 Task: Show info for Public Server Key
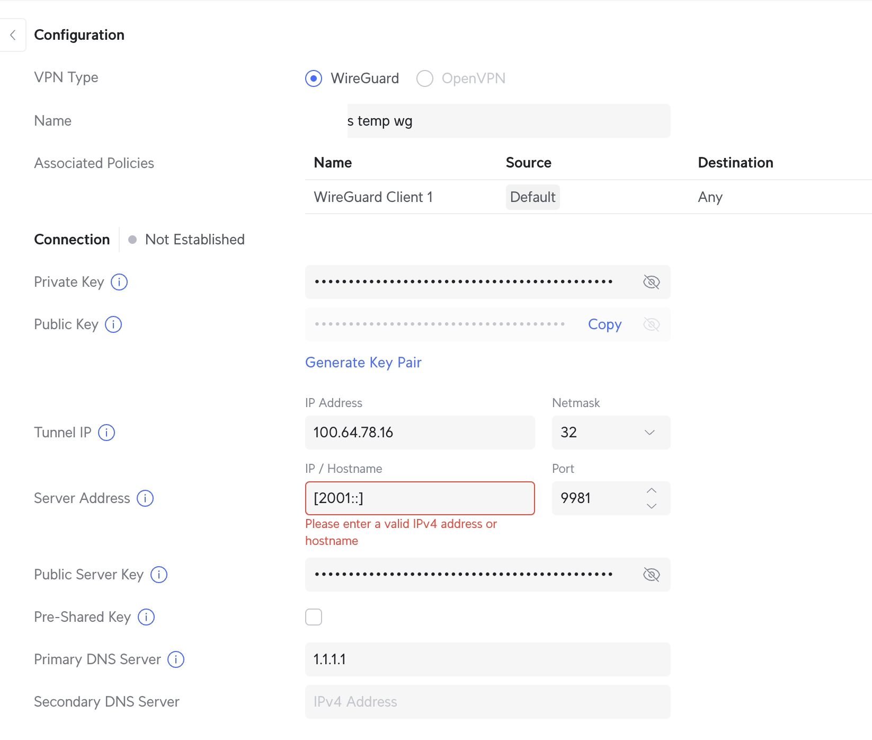(x=159, y=575)
